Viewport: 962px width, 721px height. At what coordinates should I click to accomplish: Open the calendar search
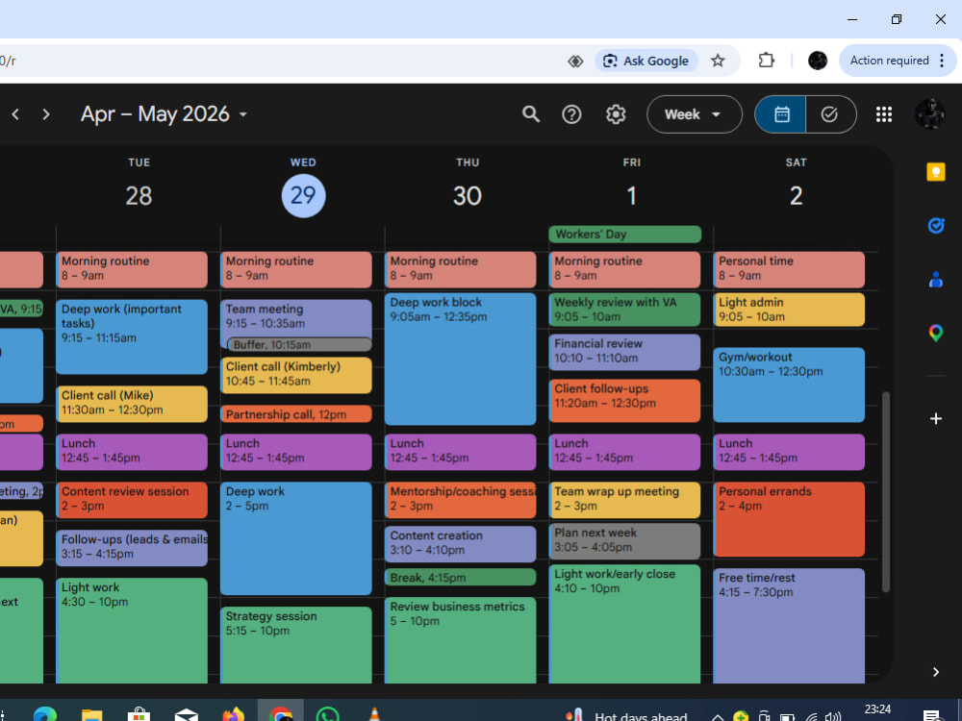531,114
